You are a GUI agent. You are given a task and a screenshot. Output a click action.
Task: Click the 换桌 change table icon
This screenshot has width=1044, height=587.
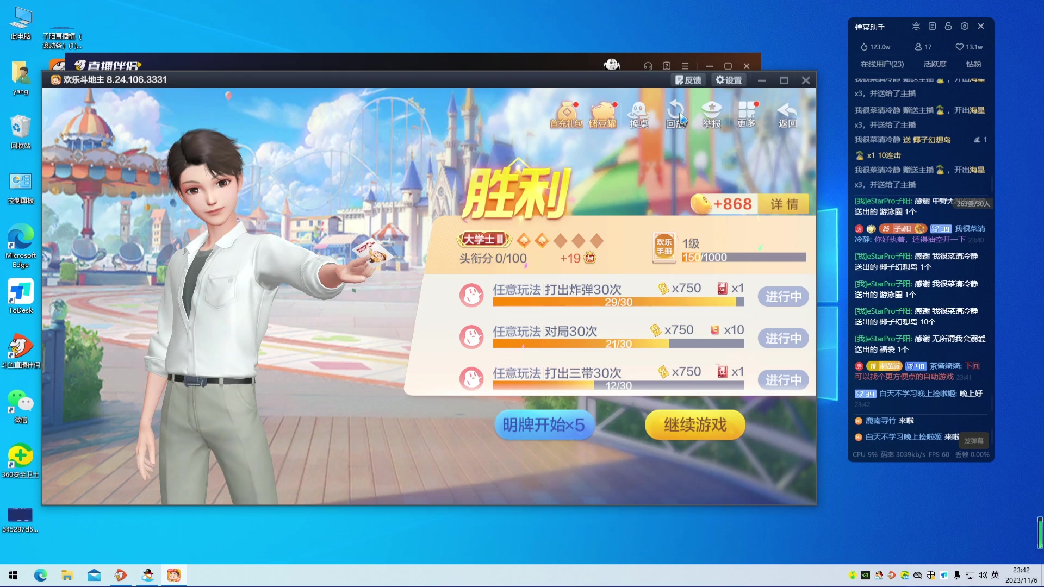click(x=638, y=114)
